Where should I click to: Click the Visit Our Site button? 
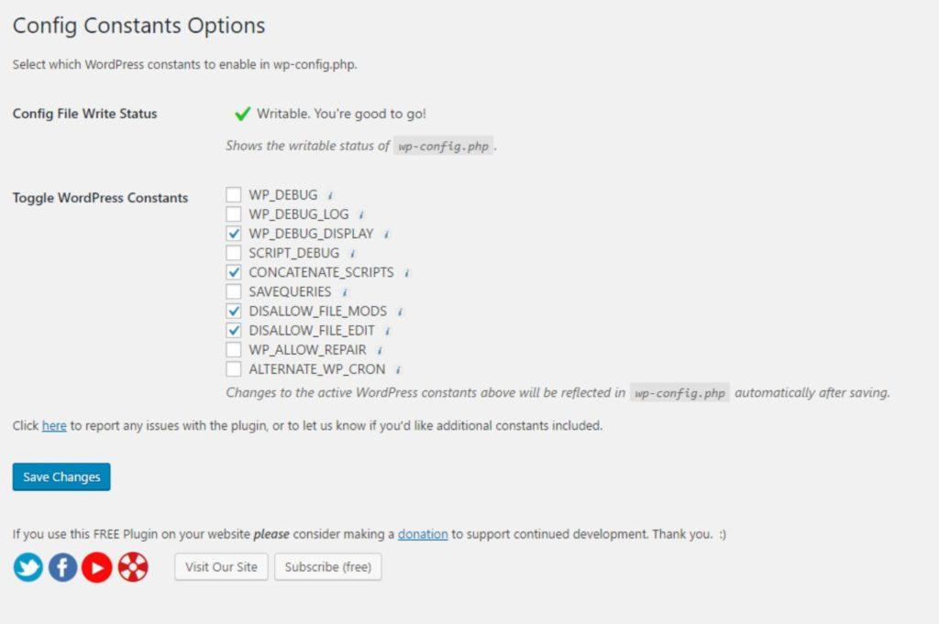pos(222,567)
